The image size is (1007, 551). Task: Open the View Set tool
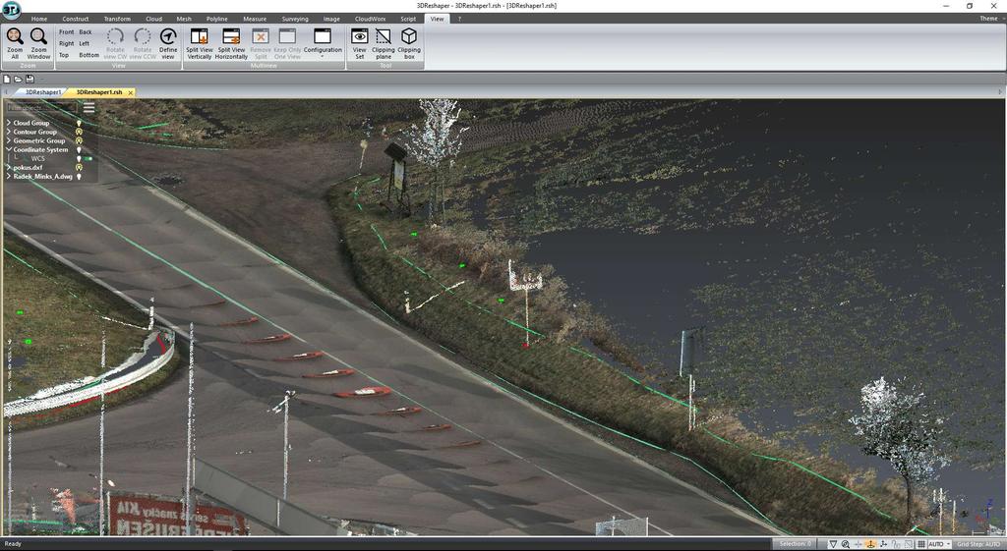coord(360,43)
